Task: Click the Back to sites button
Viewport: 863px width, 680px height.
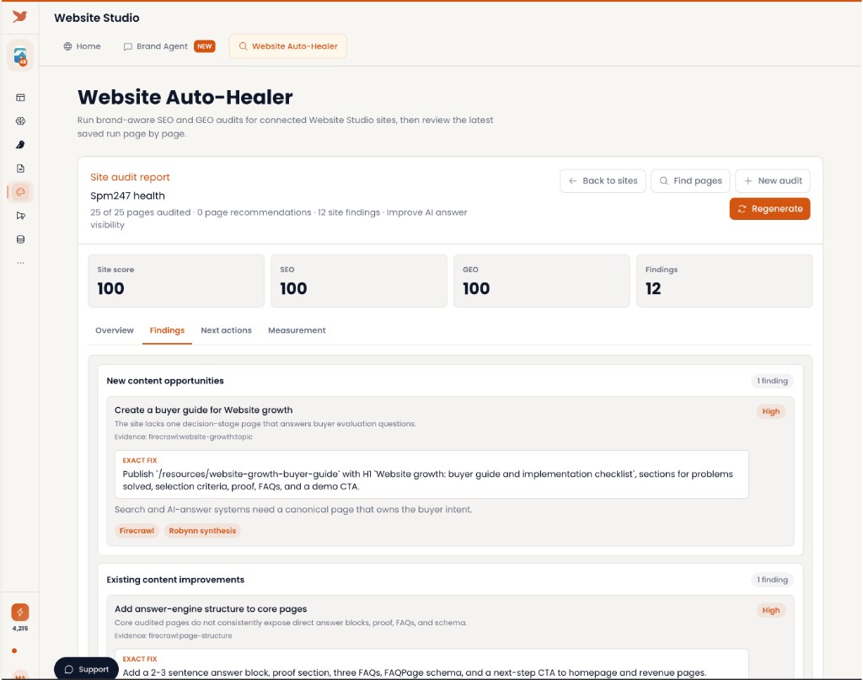Action: 603,181
